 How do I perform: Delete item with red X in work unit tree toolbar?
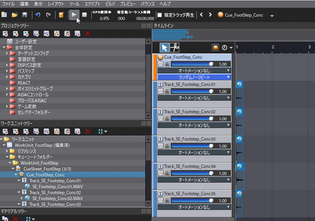click(x=87, y=131)
